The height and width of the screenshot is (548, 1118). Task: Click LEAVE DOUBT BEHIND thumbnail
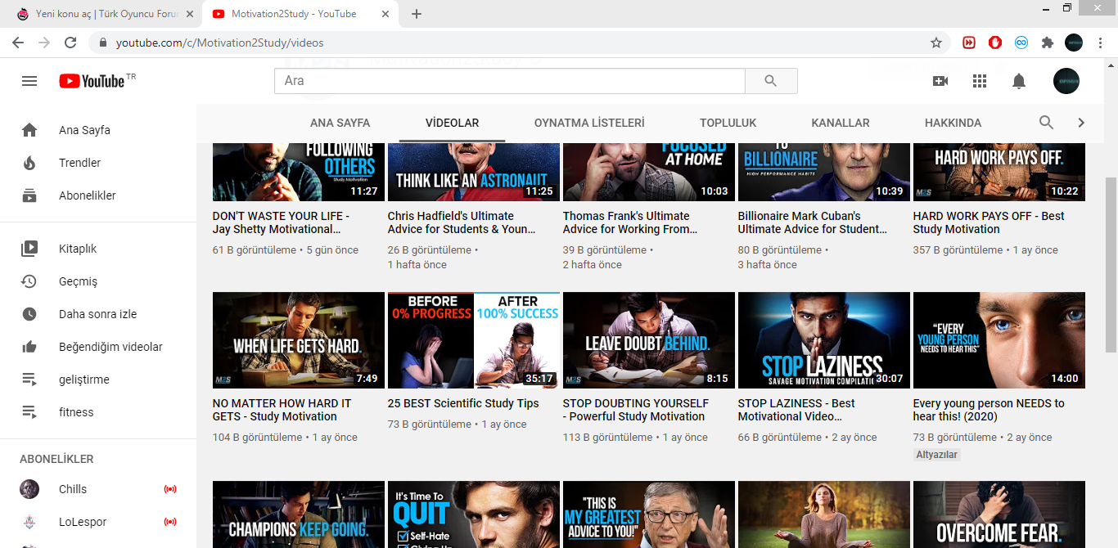[649, 340]
